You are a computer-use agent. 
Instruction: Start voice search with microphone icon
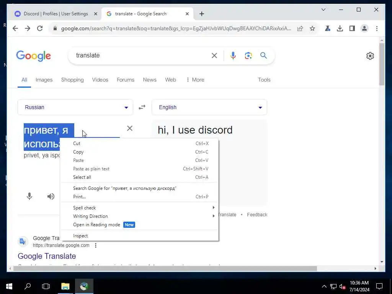point(233,56)
